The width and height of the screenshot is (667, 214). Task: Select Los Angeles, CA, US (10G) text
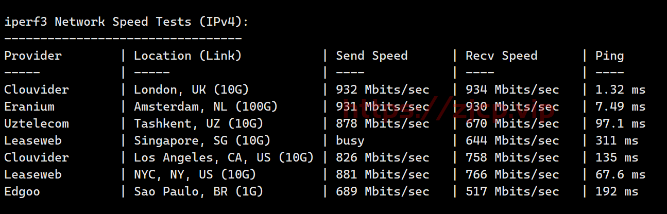pos(224,158)
